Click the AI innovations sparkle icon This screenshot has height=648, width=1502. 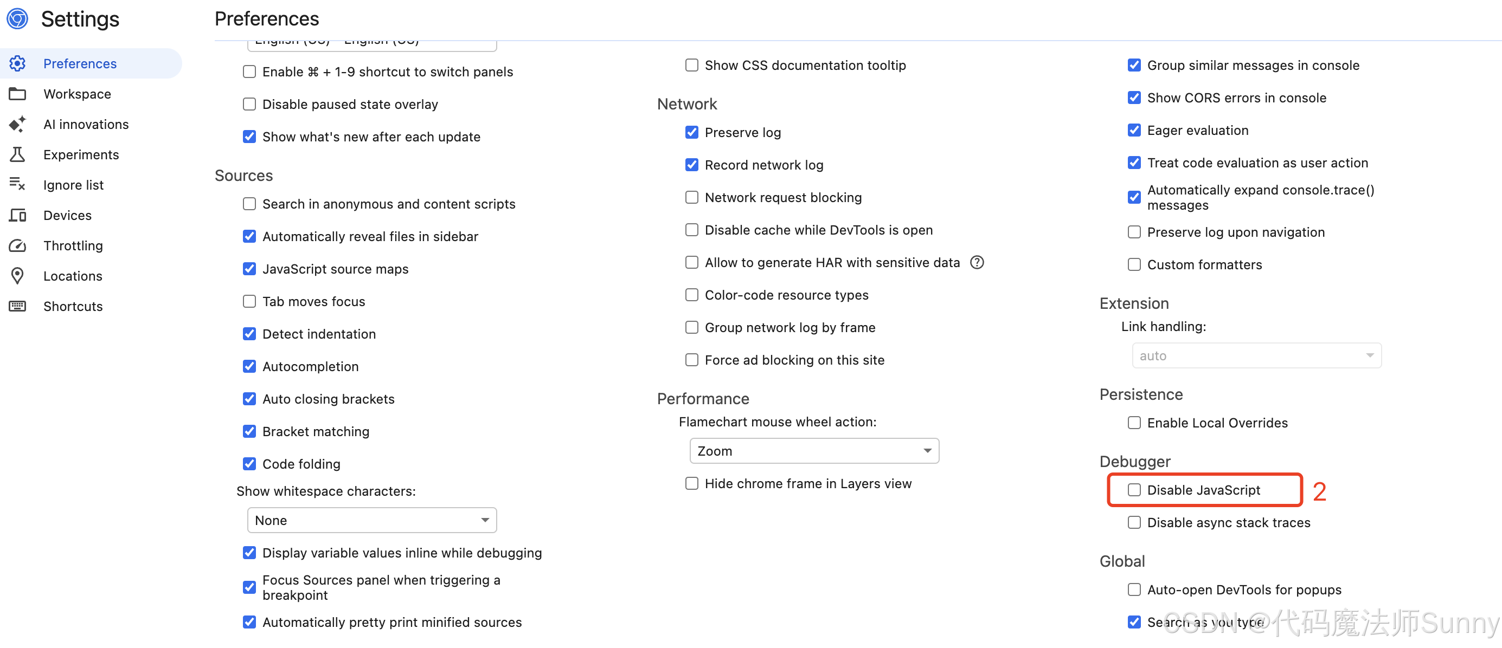click(17, 124)
